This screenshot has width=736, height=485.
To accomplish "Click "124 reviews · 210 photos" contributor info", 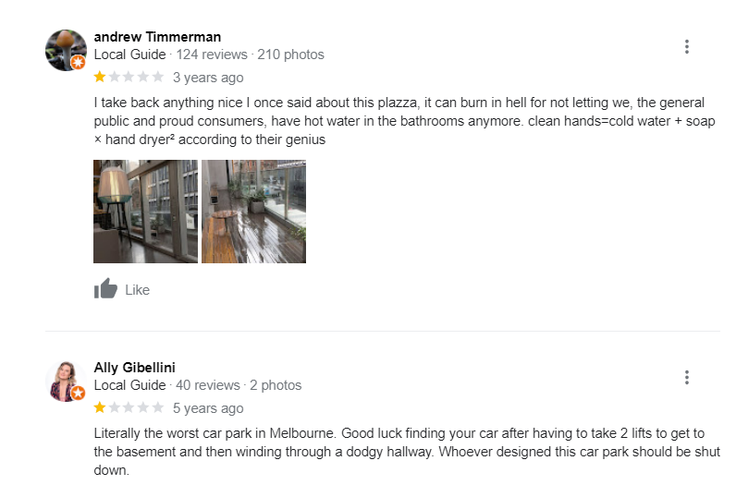I will 251,55.
